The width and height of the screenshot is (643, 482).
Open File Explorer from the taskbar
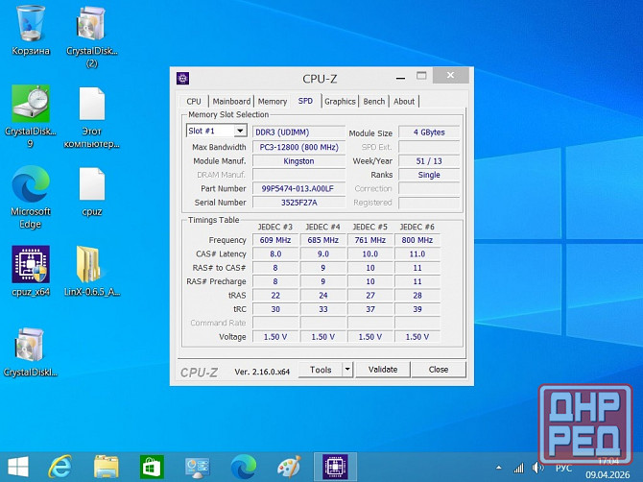point(107,467)
